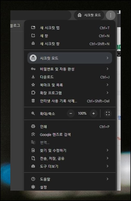Expand chevron on 전송, 저장, 공유 row

[x=107, y=158]
